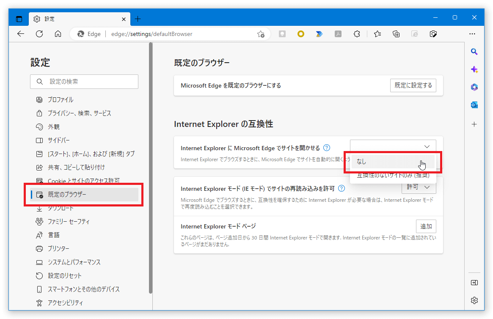Select なし in the dropdown list
The width and height of the screenshot is (493, 319).
(393, 161)
